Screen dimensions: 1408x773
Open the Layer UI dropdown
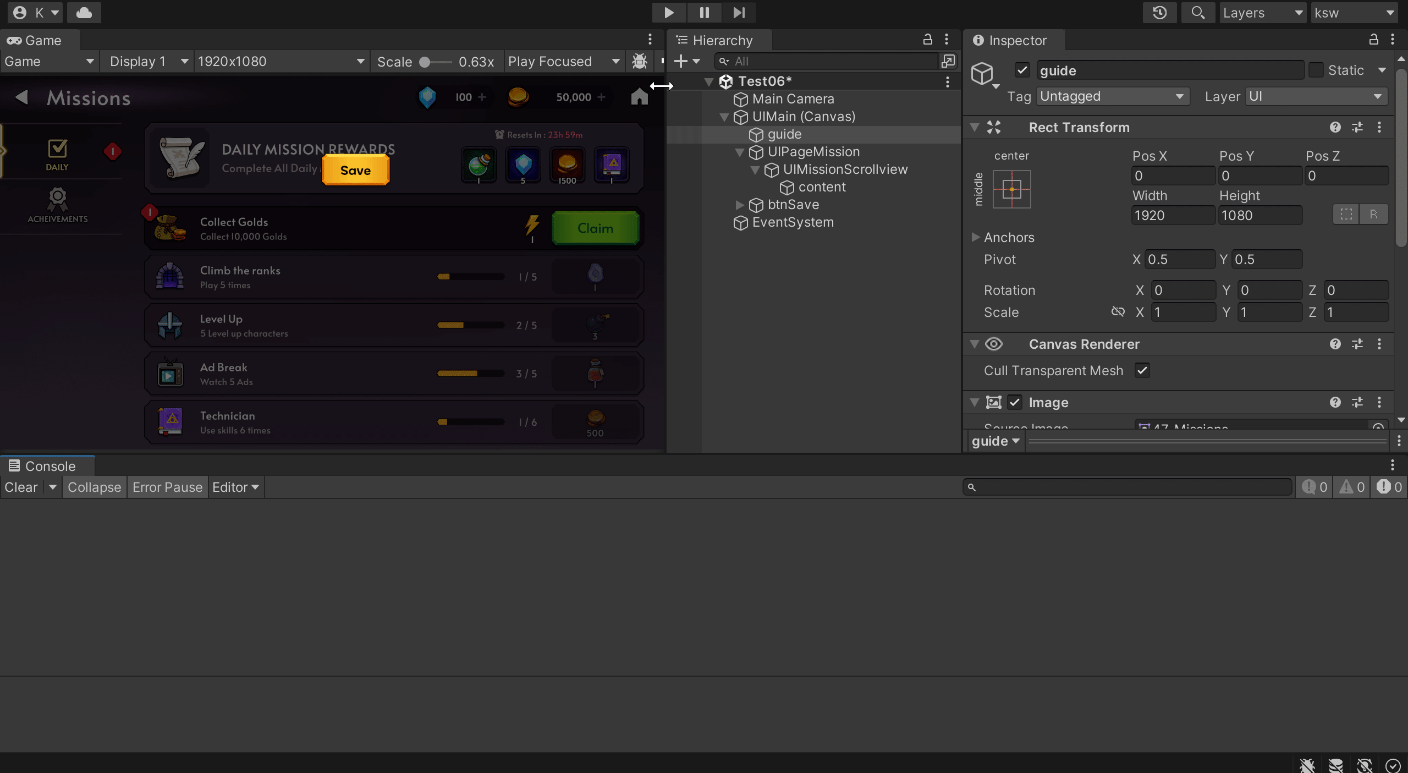1315,96
